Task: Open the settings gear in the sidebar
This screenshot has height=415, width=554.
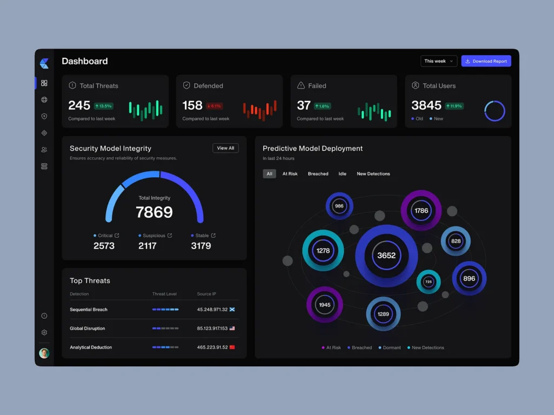Action: pos(44,332)
